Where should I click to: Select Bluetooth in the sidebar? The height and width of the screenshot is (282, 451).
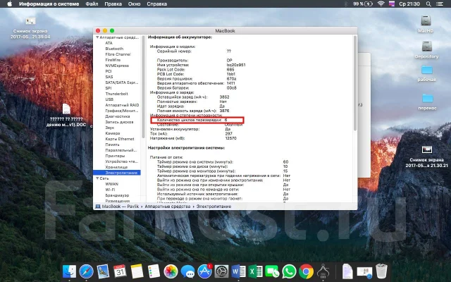tap(114, 49)
